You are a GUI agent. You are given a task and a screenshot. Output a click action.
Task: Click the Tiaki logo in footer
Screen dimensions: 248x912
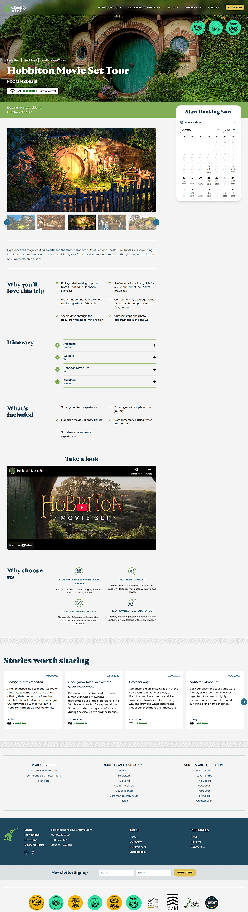(x=173, y=902)
